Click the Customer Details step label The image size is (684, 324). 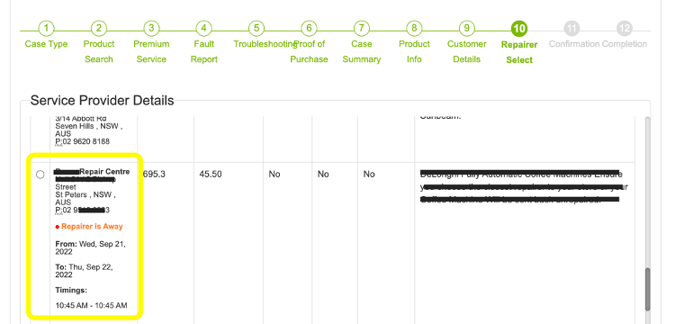pyautogui.click(x=466, y=51)
